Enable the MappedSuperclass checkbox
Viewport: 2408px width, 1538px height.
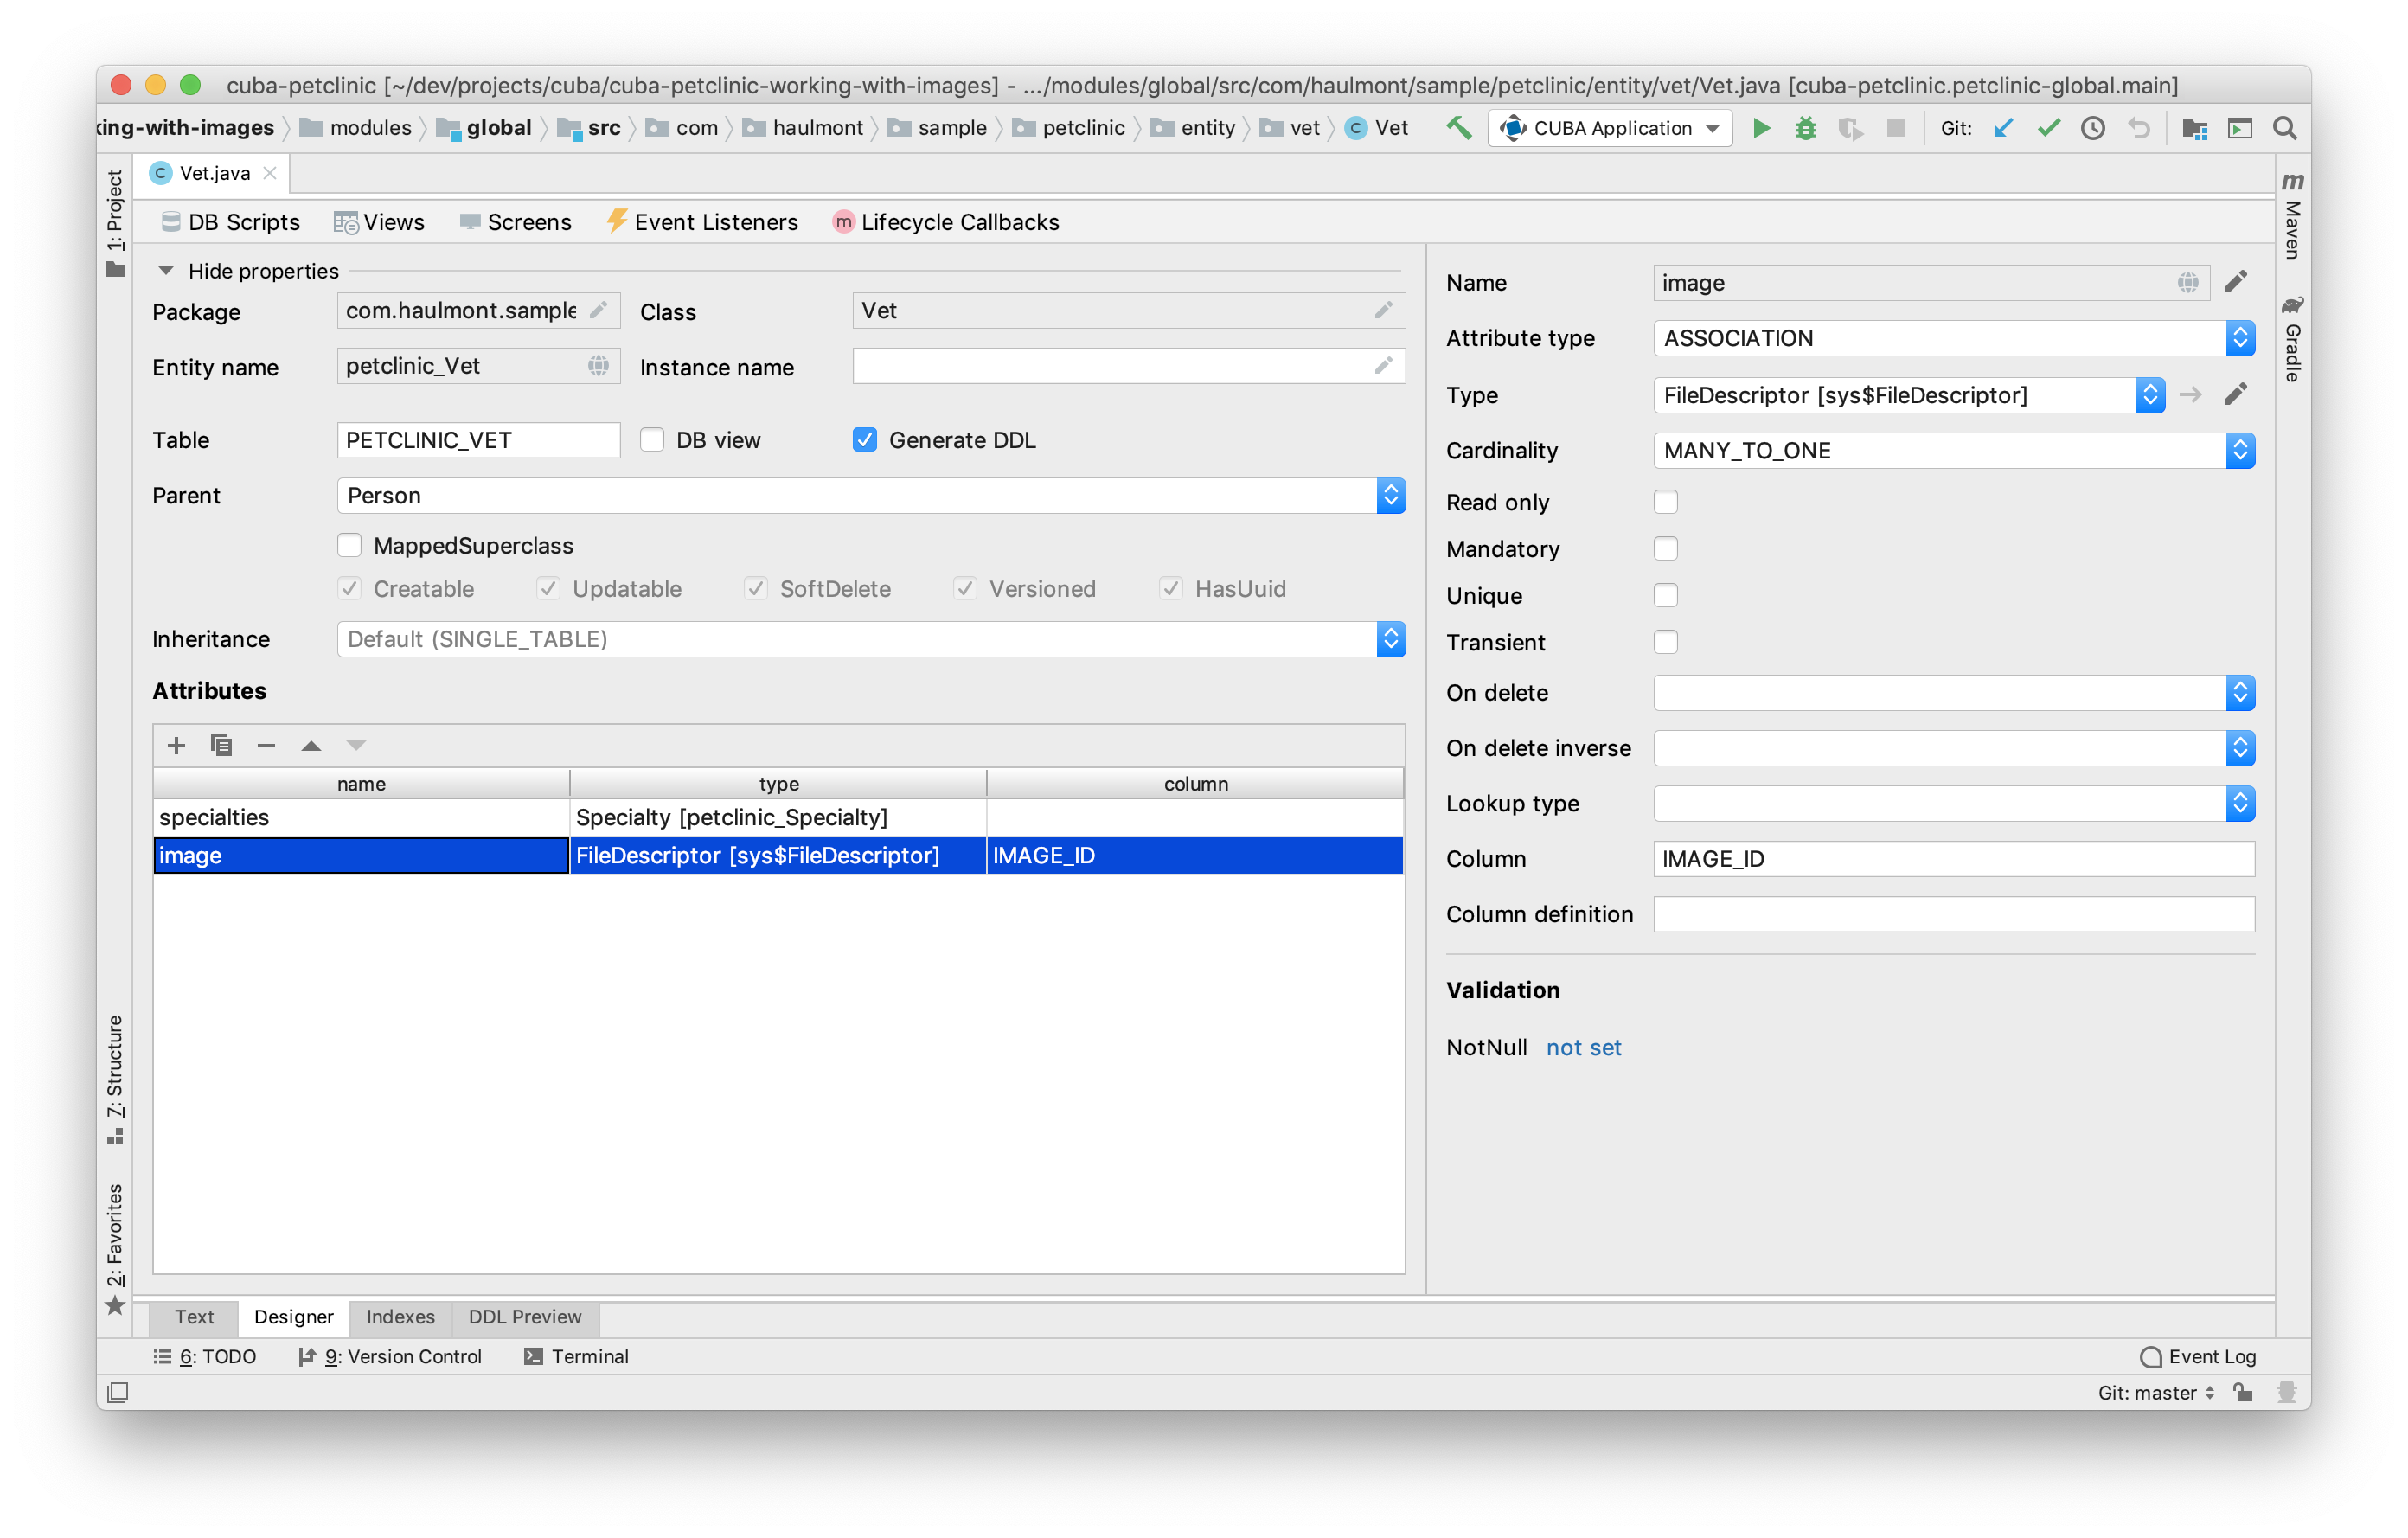[349, 545]
